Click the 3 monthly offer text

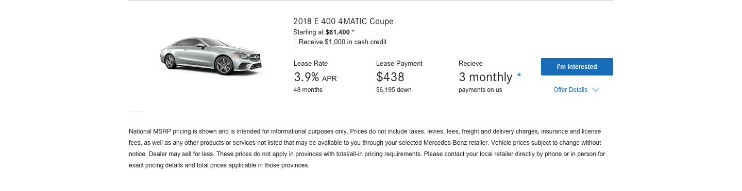485,78
